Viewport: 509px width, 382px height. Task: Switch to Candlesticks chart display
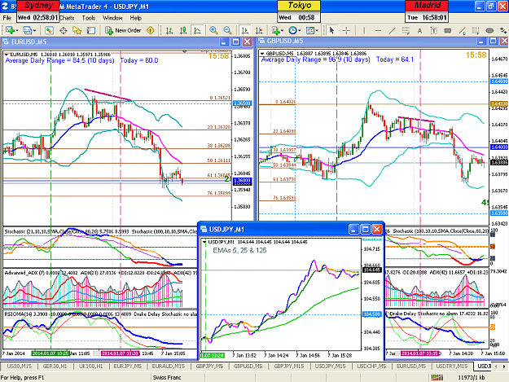[183, 30]
